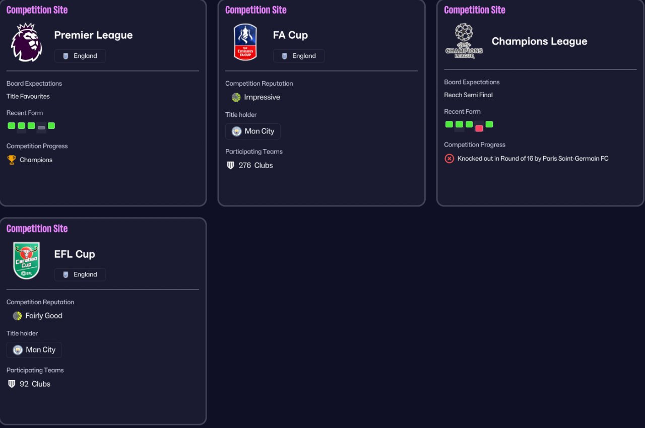Open the Premier League card's Competition Site link
The image size is (645, 428).
pos(37,10)
